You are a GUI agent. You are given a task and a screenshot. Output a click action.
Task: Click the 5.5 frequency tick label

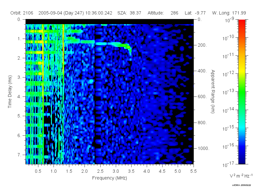[x=193, y=171]
